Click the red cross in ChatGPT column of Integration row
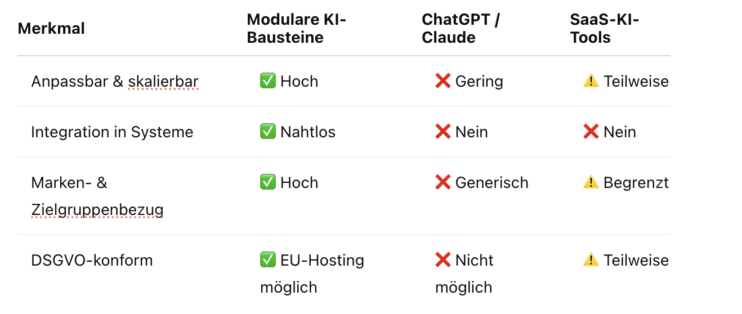 click(443, 132)
